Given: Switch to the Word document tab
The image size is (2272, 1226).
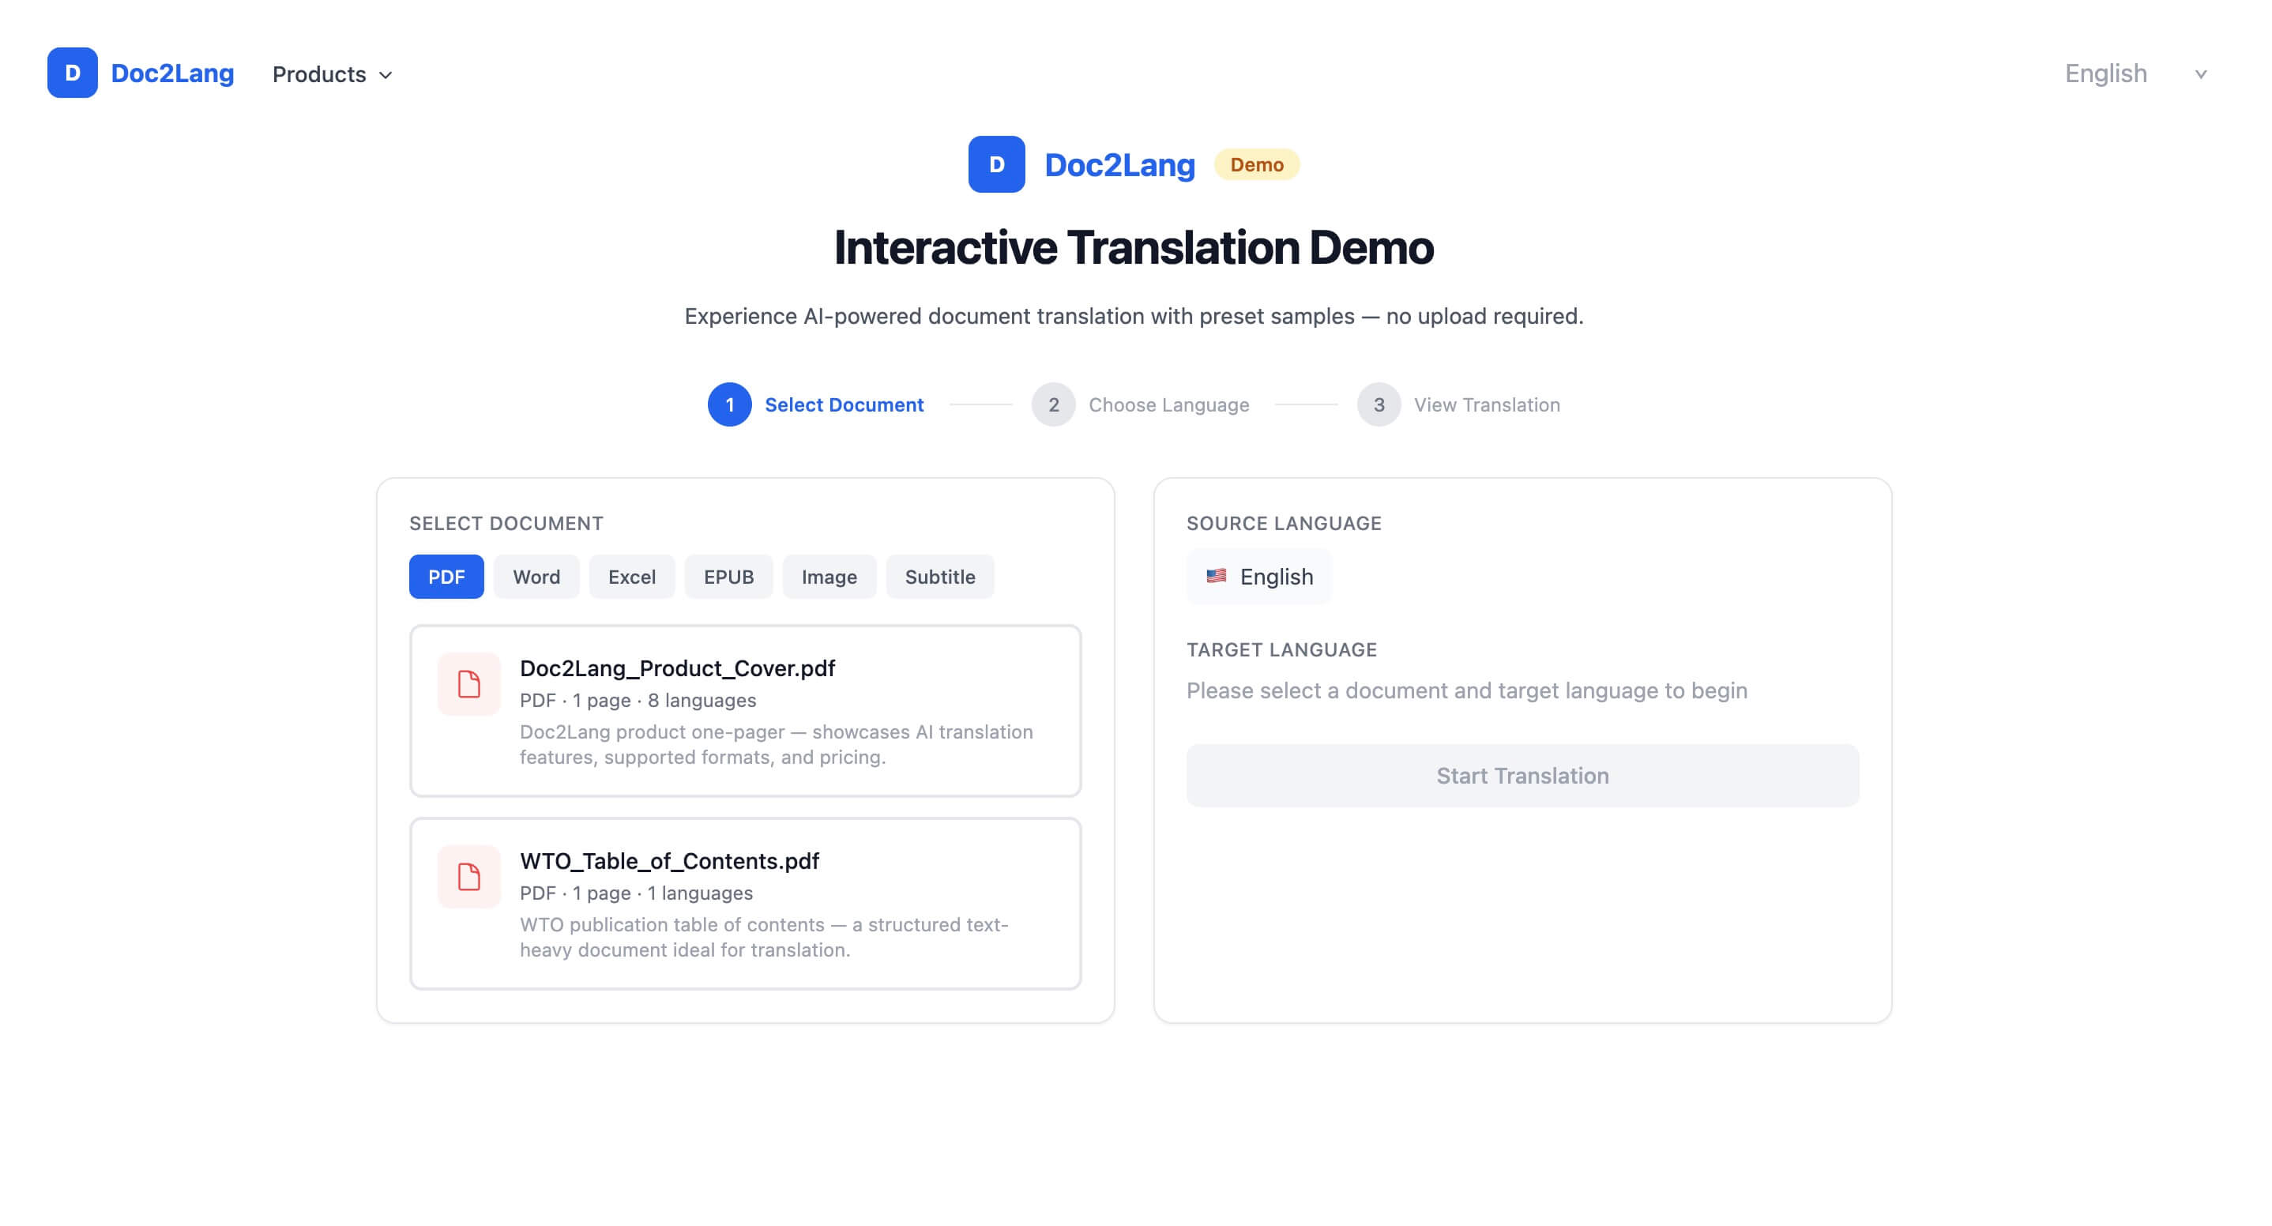Looking at the screenshot, I should coord(536,577).
